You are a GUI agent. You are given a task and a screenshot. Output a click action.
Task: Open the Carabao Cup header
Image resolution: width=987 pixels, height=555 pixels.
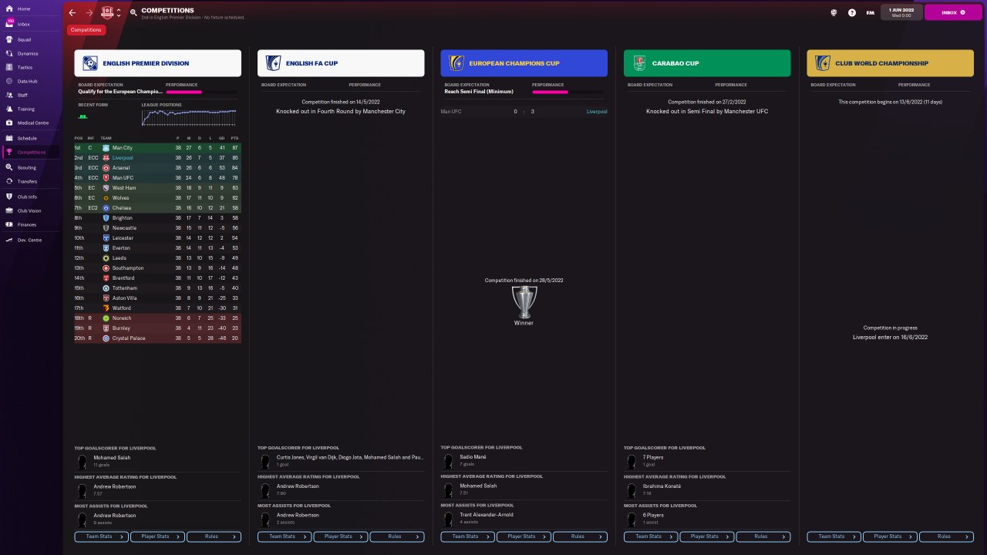pyautogui.click(x=707, y=63)
